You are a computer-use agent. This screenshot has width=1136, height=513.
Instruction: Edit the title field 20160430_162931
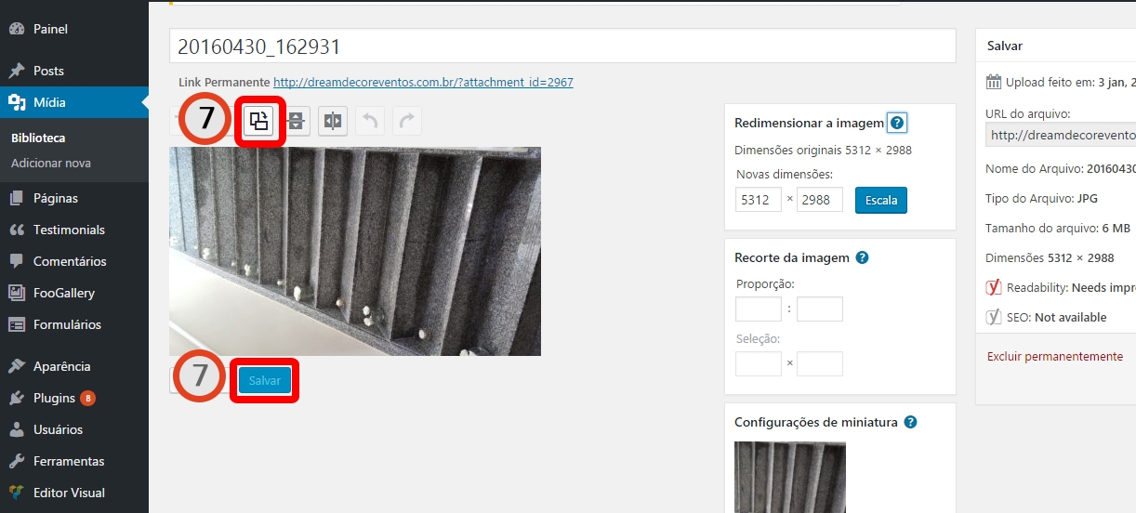(x=562, y=46)
